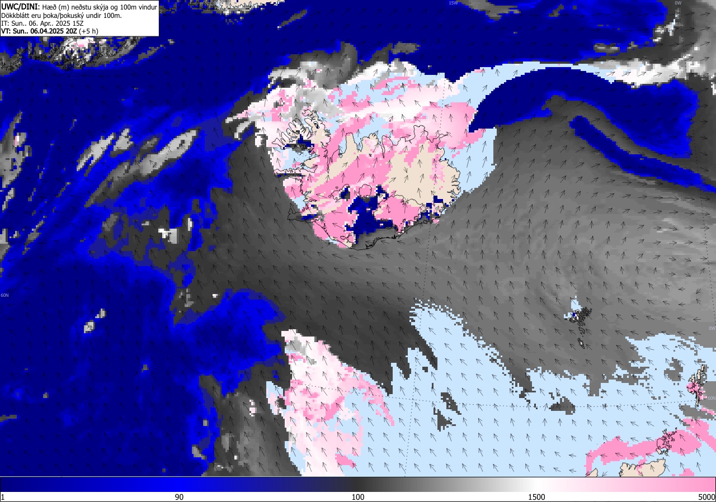
Task: Click the '90' value on the legend
Action: point(179,497)
